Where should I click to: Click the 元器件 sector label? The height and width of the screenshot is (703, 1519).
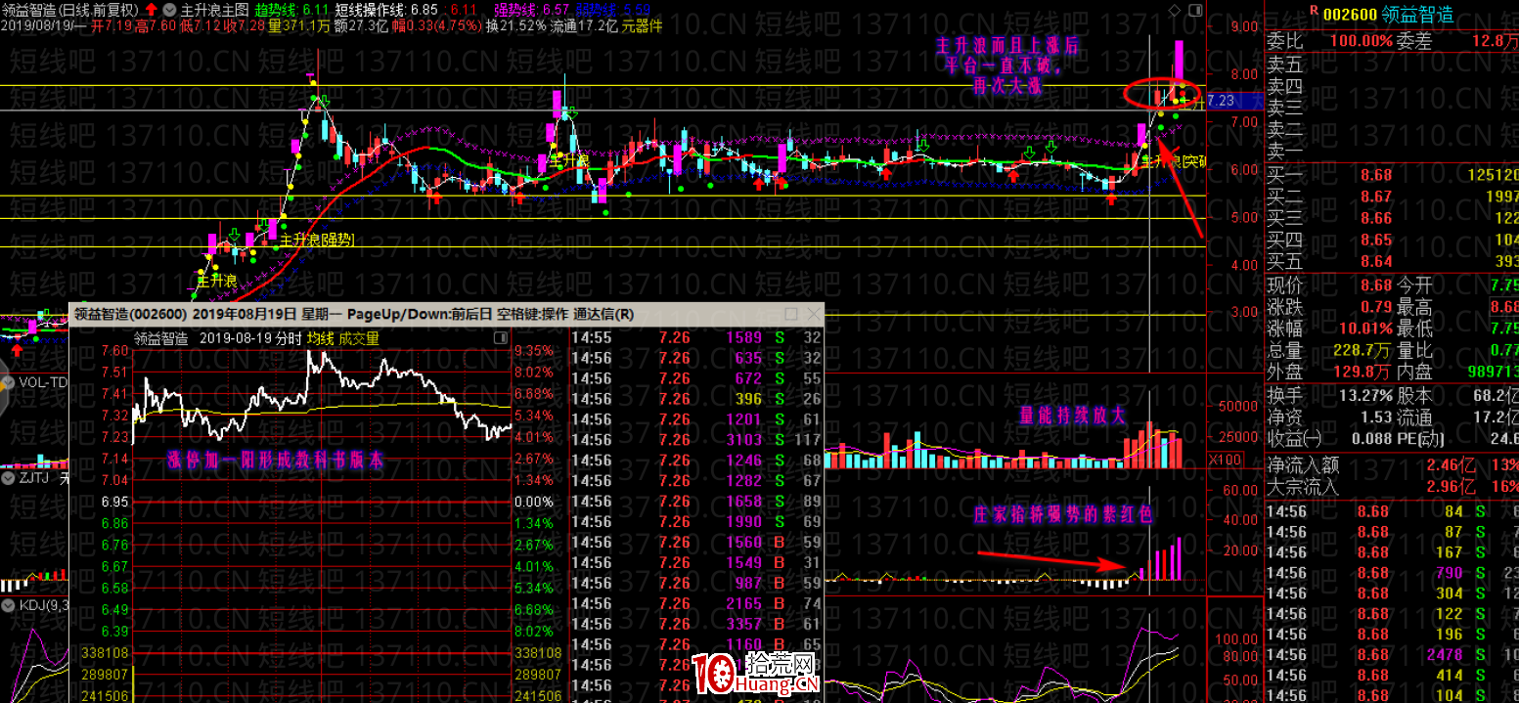(x=642, y=25)
